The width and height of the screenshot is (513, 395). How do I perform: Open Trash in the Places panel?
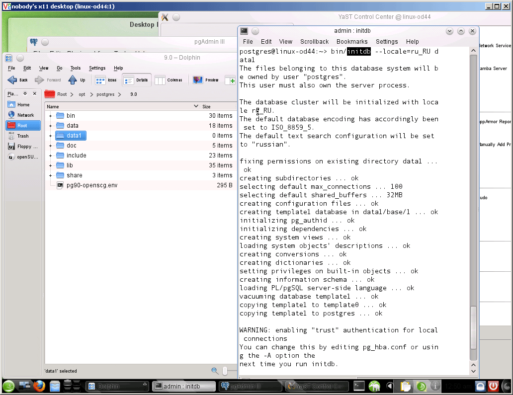click(23, 136)
